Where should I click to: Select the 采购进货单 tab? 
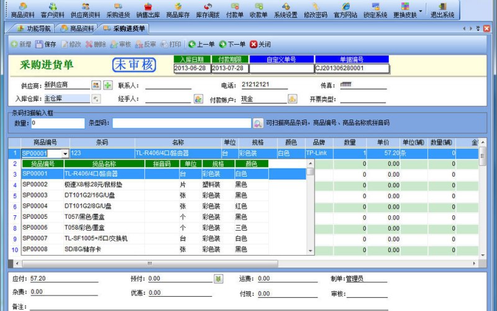124,29
